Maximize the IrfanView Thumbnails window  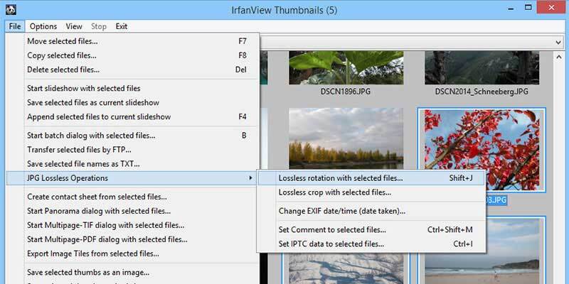click(528, 7)
